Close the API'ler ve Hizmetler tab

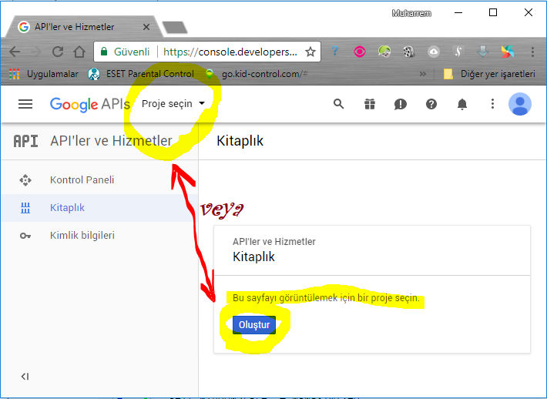(146, 27)
